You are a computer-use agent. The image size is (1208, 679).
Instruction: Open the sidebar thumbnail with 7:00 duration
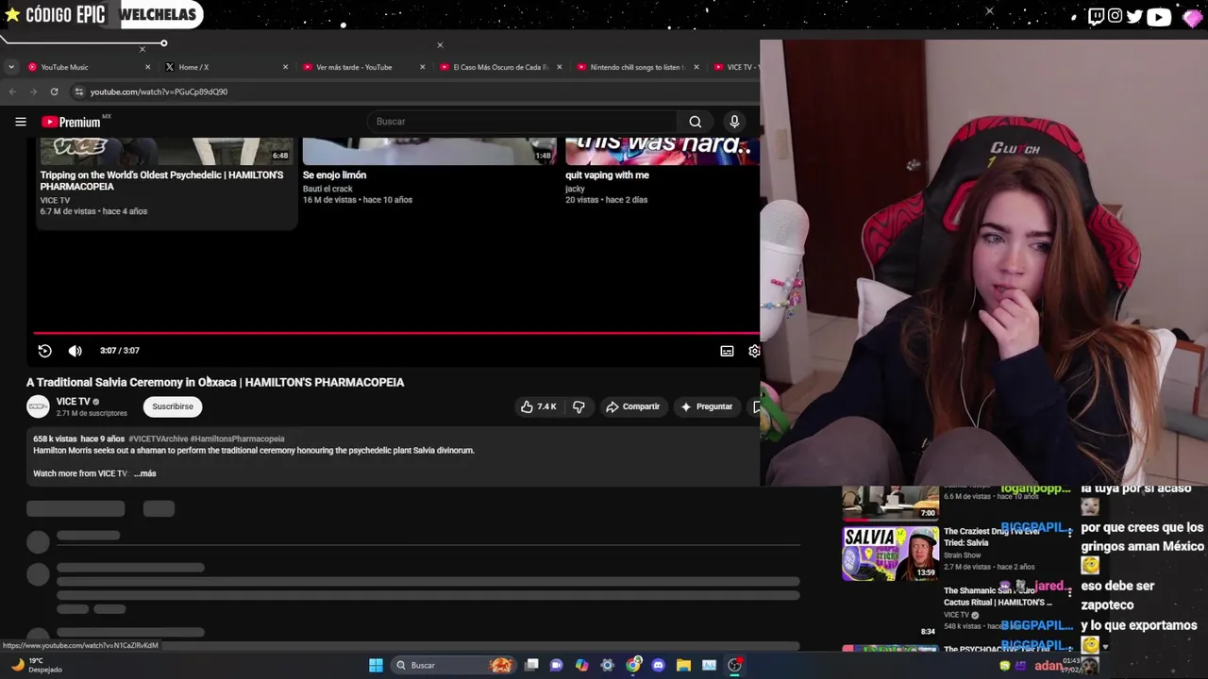tap(890, 503)
